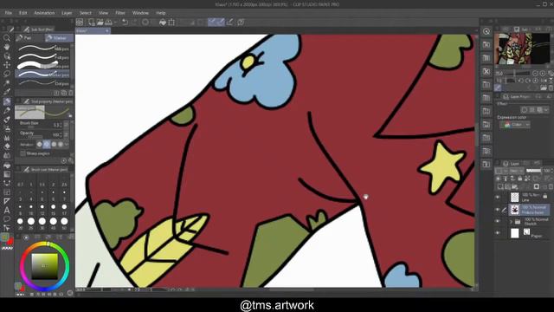Screen dimensions: 554x312
Task: Hide the Line layer eye icon
Action: click(x=498, y=197)
